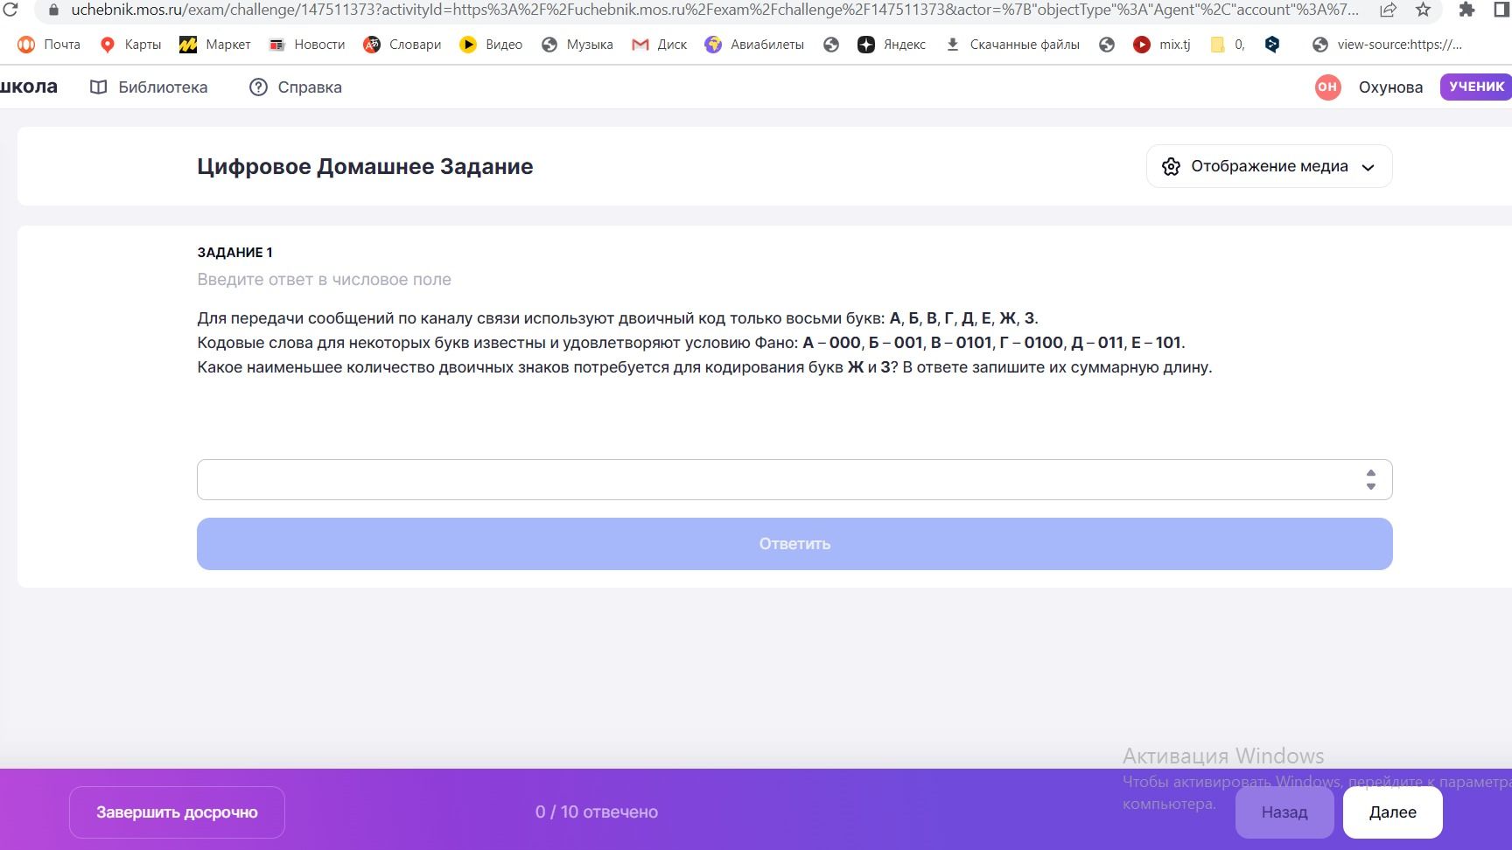Open the mix.tj bookmark

point(1162,45)
